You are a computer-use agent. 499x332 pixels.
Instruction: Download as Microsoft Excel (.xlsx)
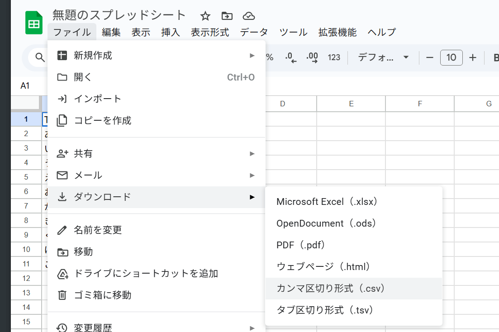pos(354,201)
